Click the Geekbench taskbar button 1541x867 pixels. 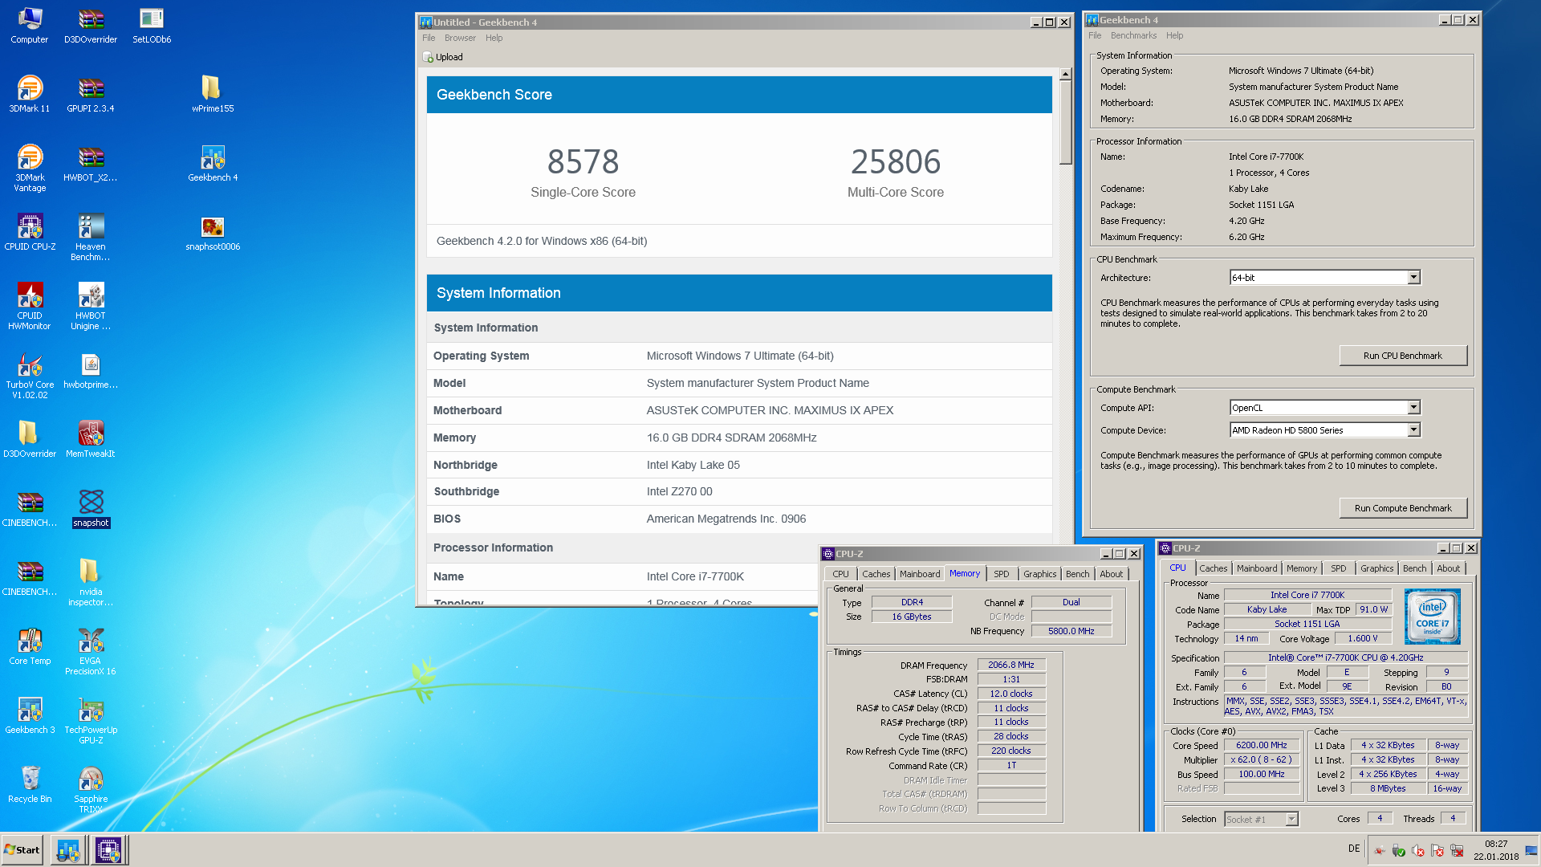pos(68,850)
